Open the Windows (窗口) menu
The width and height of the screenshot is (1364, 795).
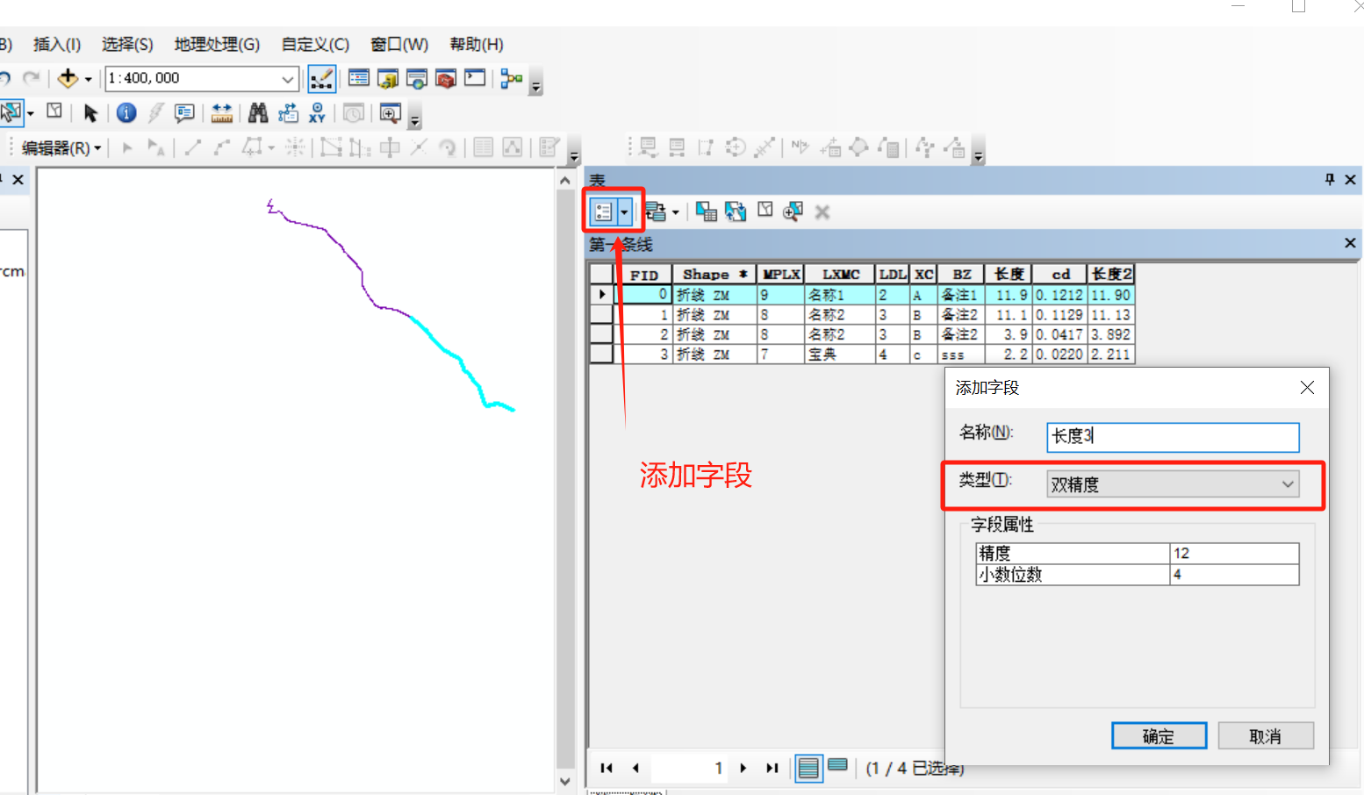399,44
